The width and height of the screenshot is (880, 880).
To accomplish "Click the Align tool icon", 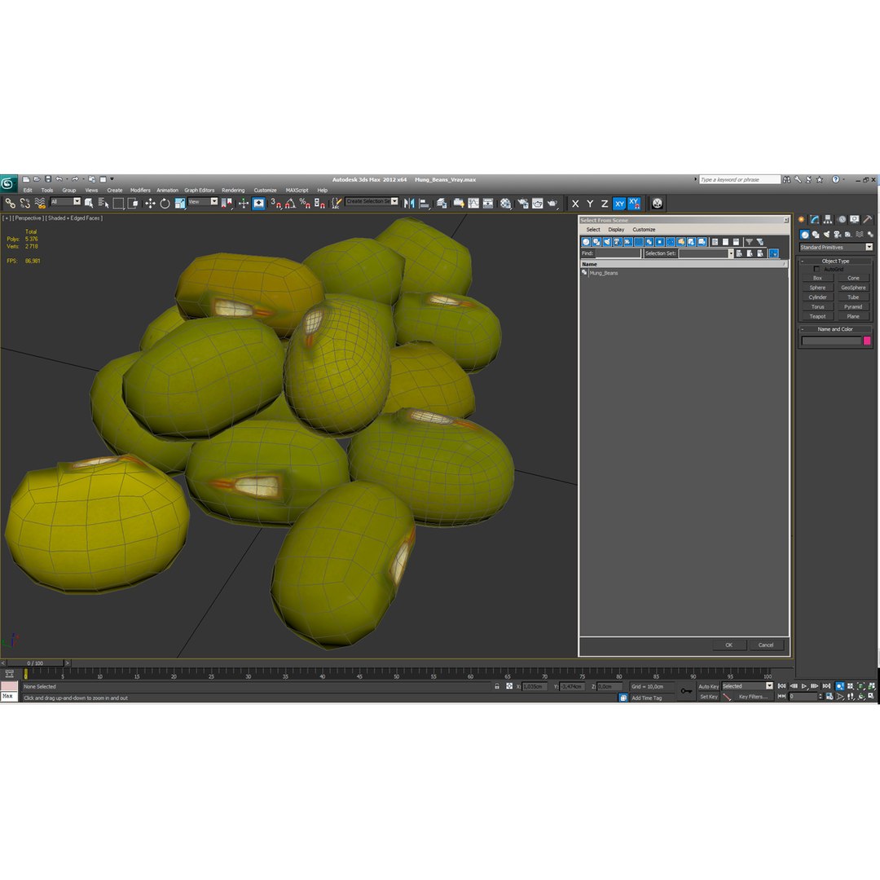I will [x=425, y=203].
